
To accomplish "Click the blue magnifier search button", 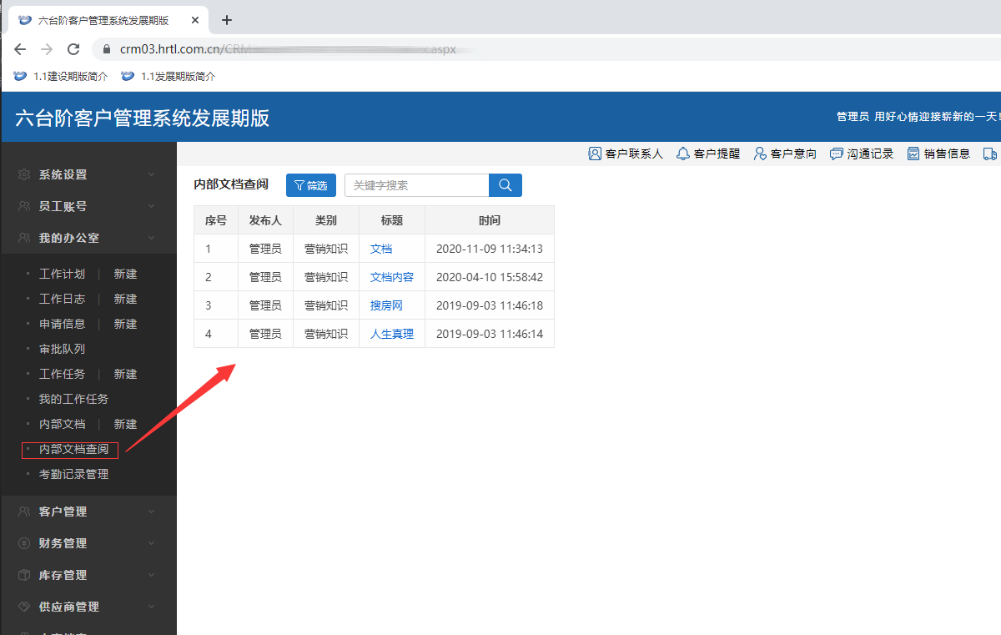I will (x=506, y=185).
